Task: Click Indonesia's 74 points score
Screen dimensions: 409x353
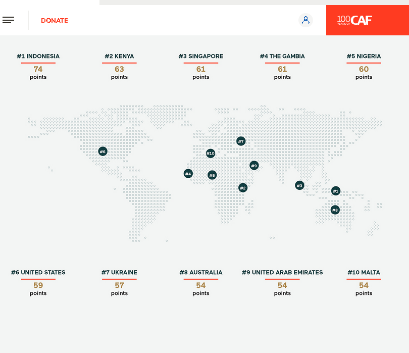Action: coord(38,72)
